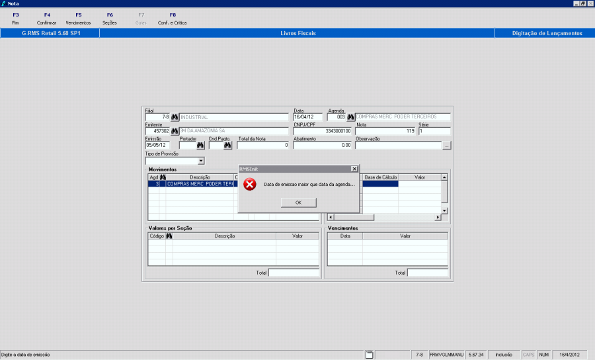Click the clipboard icon in the status bar
Viewport: 595px width, 360px height.
click(369, 355)
